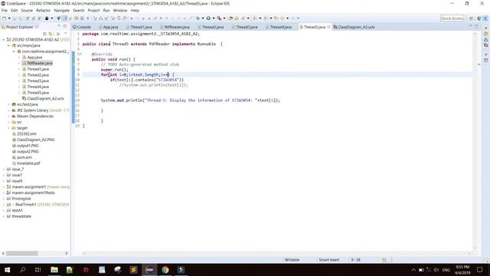This screenshot has width=490, height=276.
Task: Maximize the Project Explorer panel
Action: 65,27
